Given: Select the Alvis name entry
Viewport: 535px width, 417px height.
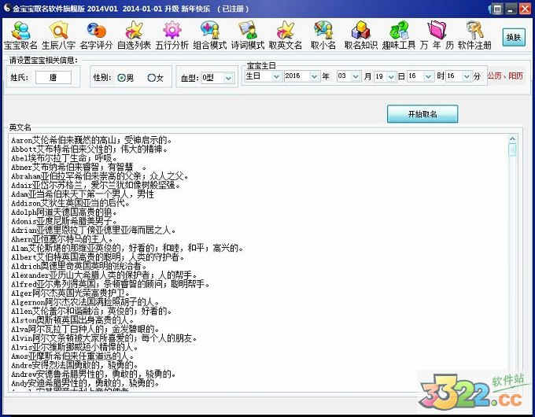Looking at the screenshot, I should coord(75,347).
